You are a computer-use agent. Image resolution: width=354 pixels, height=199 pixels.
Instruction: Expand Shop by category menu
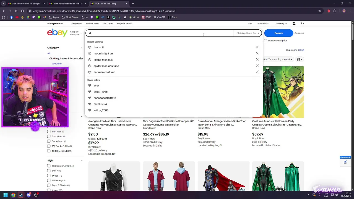(x=76, y=33)
